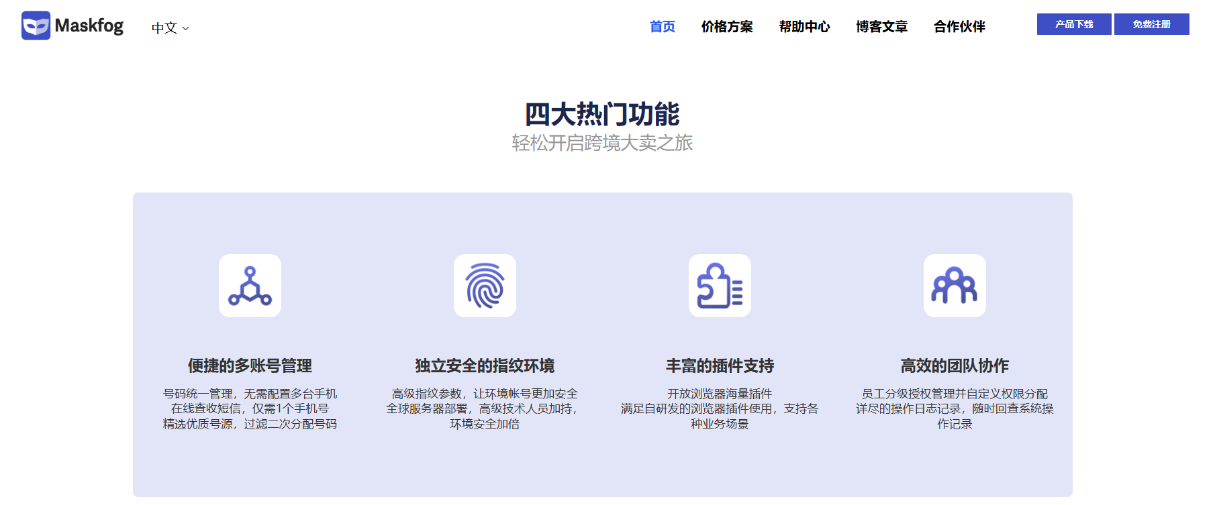Click text 员工分级授权管理并自定义权限分配
1215x505 pixels.
pos(955,394)
